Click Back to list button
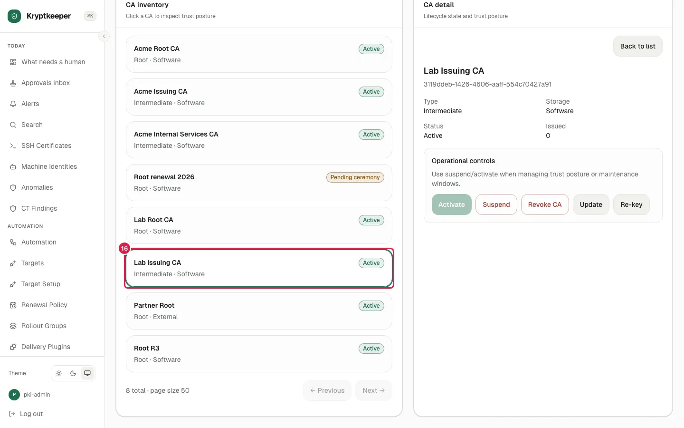The width and height of the screenshot is (684, 428). click(637, 46)
